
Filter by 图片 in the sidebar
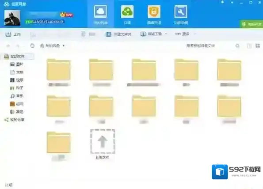16,64
